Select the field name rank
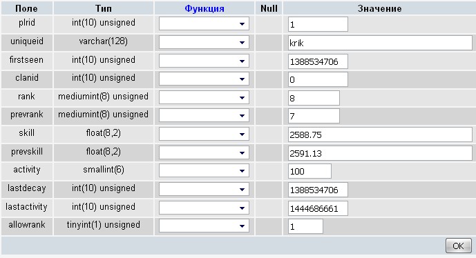Viewport: 476px width, 258px height. 26,97
